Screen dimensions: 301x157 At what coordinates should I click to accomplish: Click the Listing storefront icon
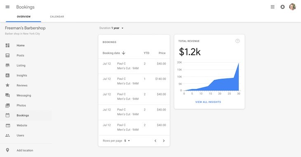(x=7, y=65)
